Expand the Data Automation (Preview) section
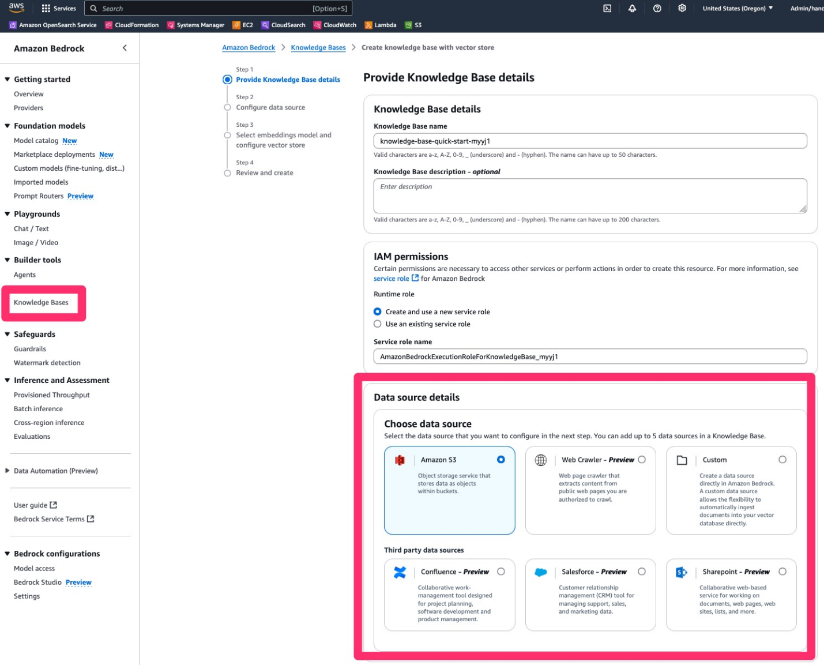Viewport: 824px width, 665px height. [7, 471]
